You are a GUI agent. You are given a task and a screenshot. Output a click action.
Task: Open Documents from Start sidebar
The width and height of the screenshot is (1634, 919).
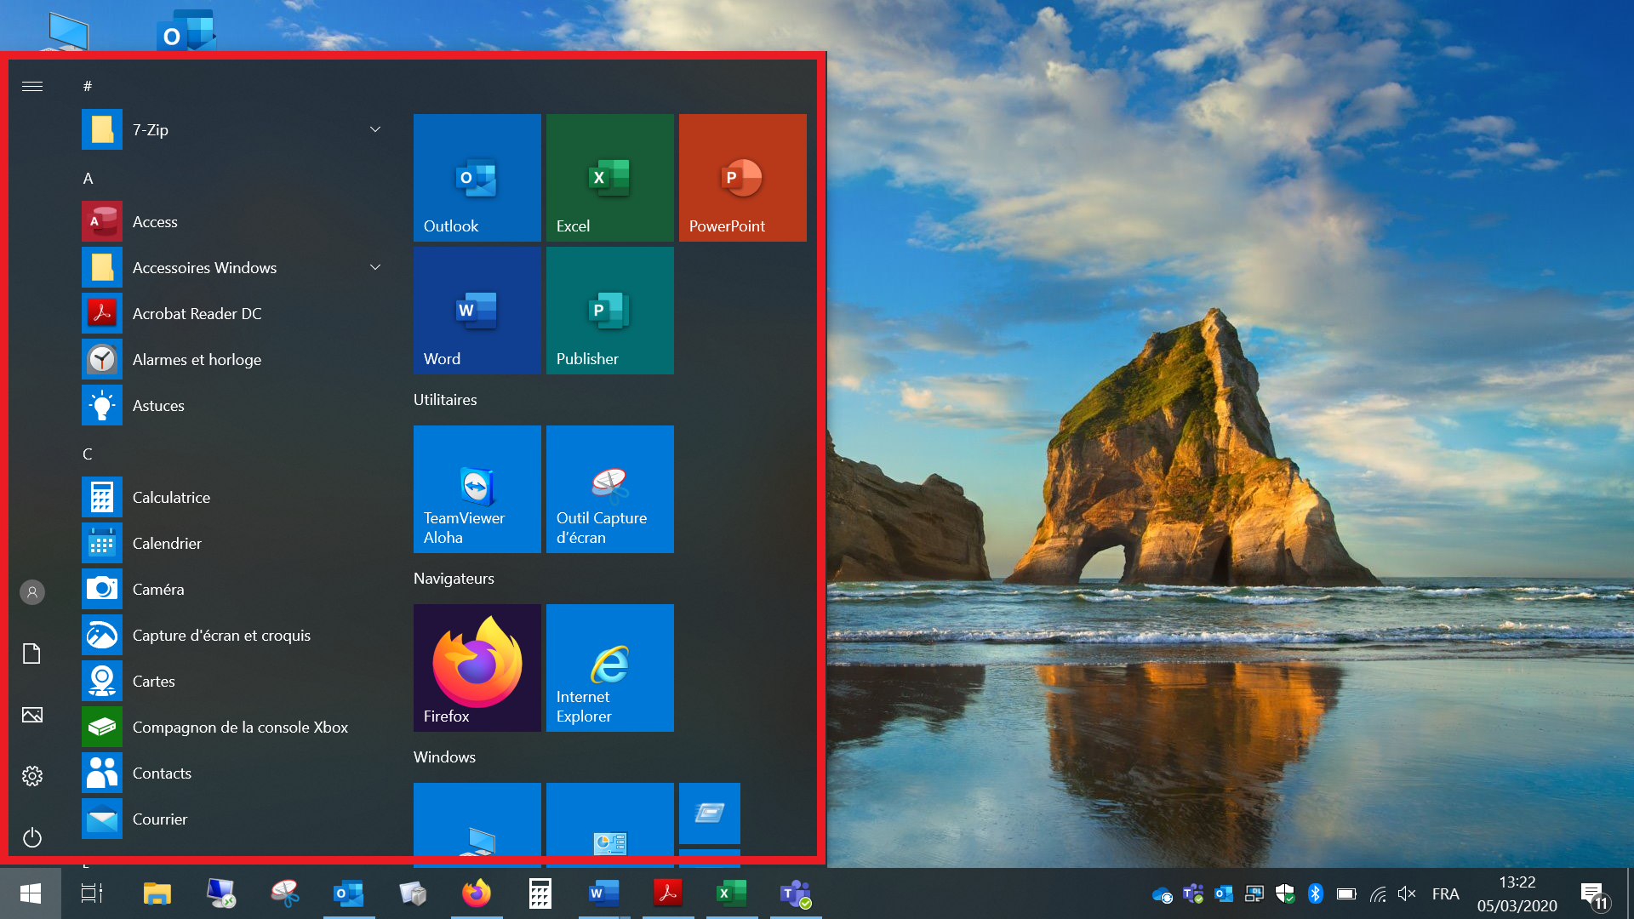coord(32,654)
